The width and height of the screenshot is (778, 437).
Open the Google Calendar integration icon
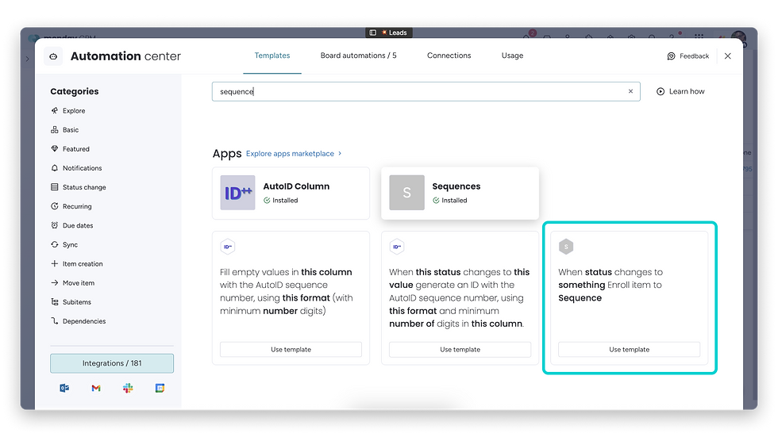[x=160, y=388]
